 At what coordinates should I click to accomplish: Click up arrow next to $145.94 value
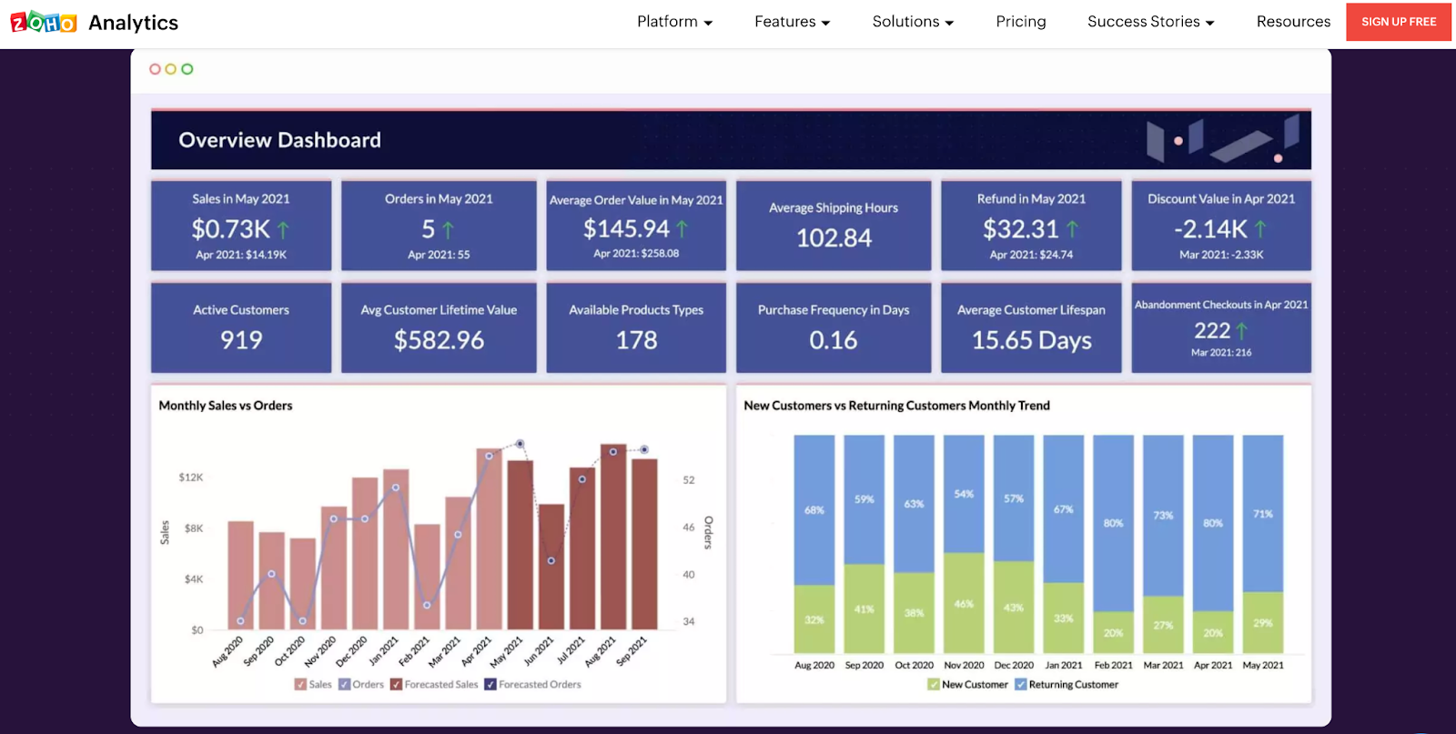[682, 228]
